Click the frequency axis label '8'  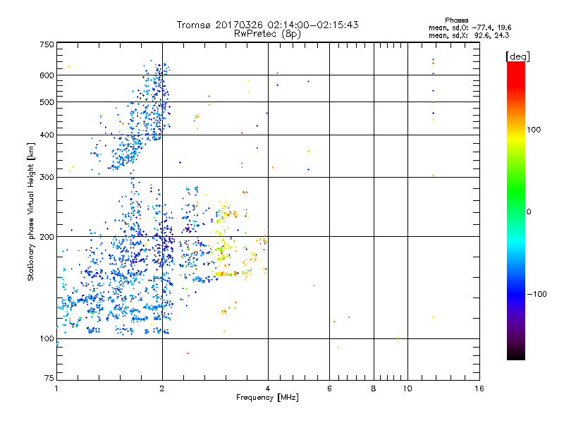tap(374, 388)
